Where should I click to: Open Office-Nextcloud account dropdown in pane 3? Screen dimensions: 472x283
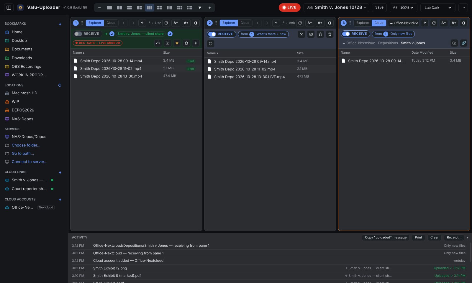404,23
